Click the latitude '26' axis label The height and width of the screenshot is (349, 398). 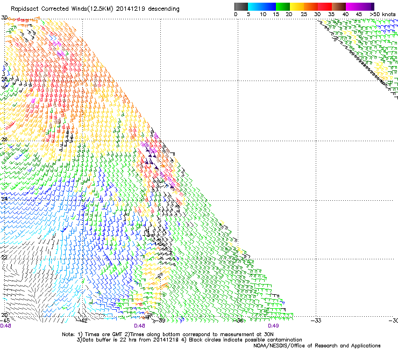4,140
